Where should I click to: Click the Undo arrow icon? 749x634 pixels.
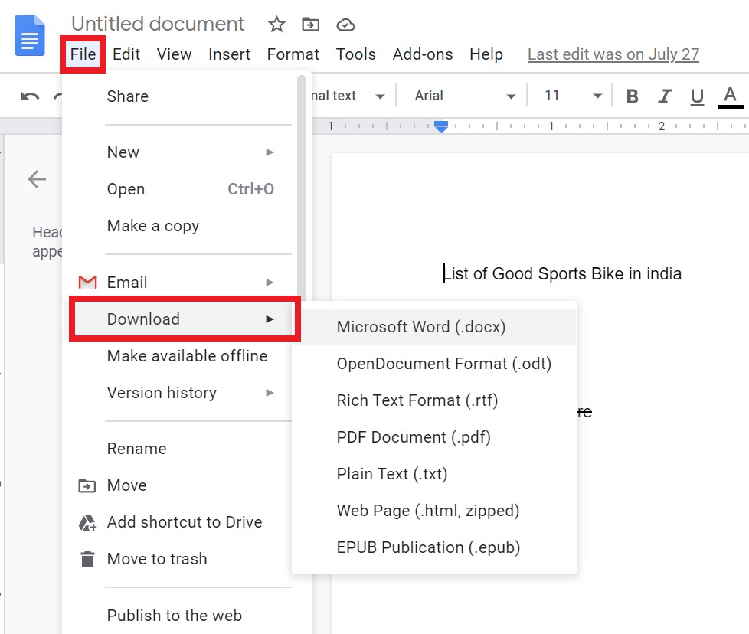click(x=30, y=96)
